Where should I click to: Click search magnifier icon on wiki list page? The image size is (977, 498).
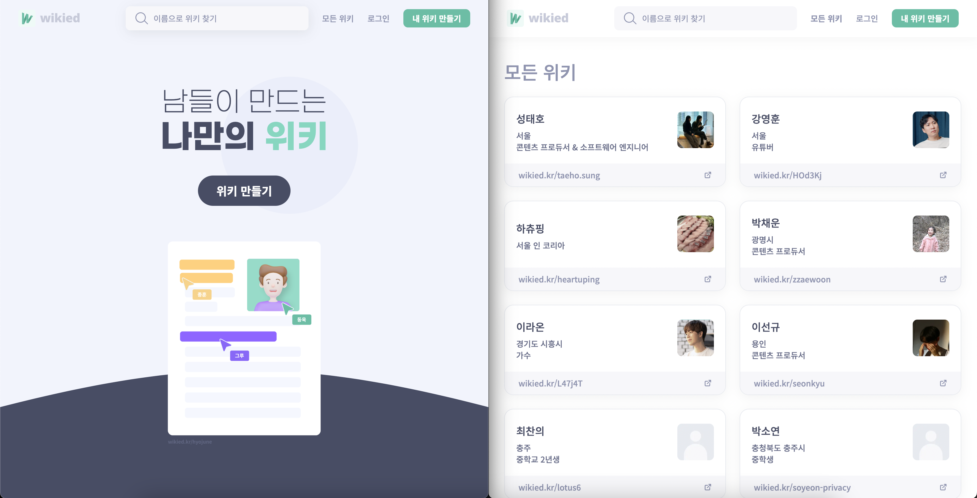click(x=630, y=18)
